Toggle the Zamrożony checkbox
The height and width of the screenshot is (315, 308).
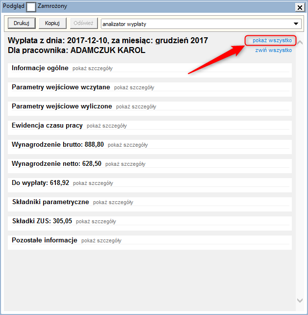31,7
